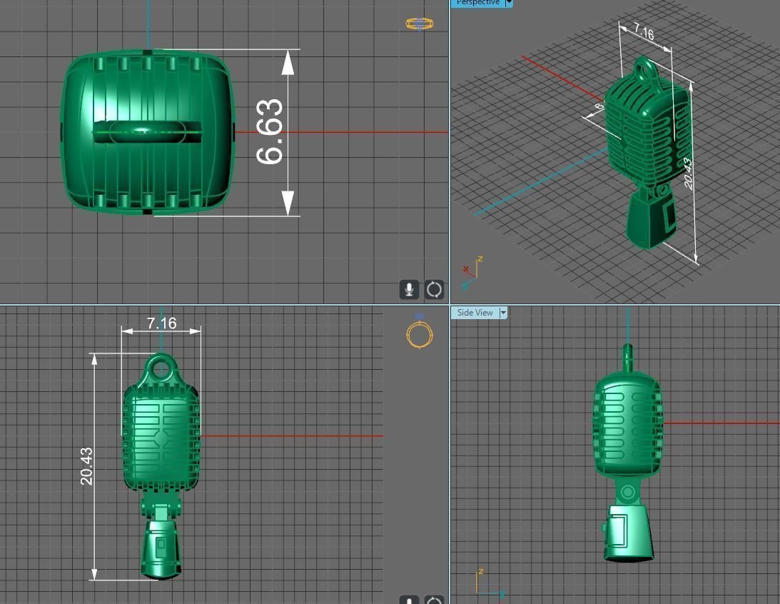Screen dimensions: 780x604
Task: Select the Side View viewport title tab
Action: point(475,313)
